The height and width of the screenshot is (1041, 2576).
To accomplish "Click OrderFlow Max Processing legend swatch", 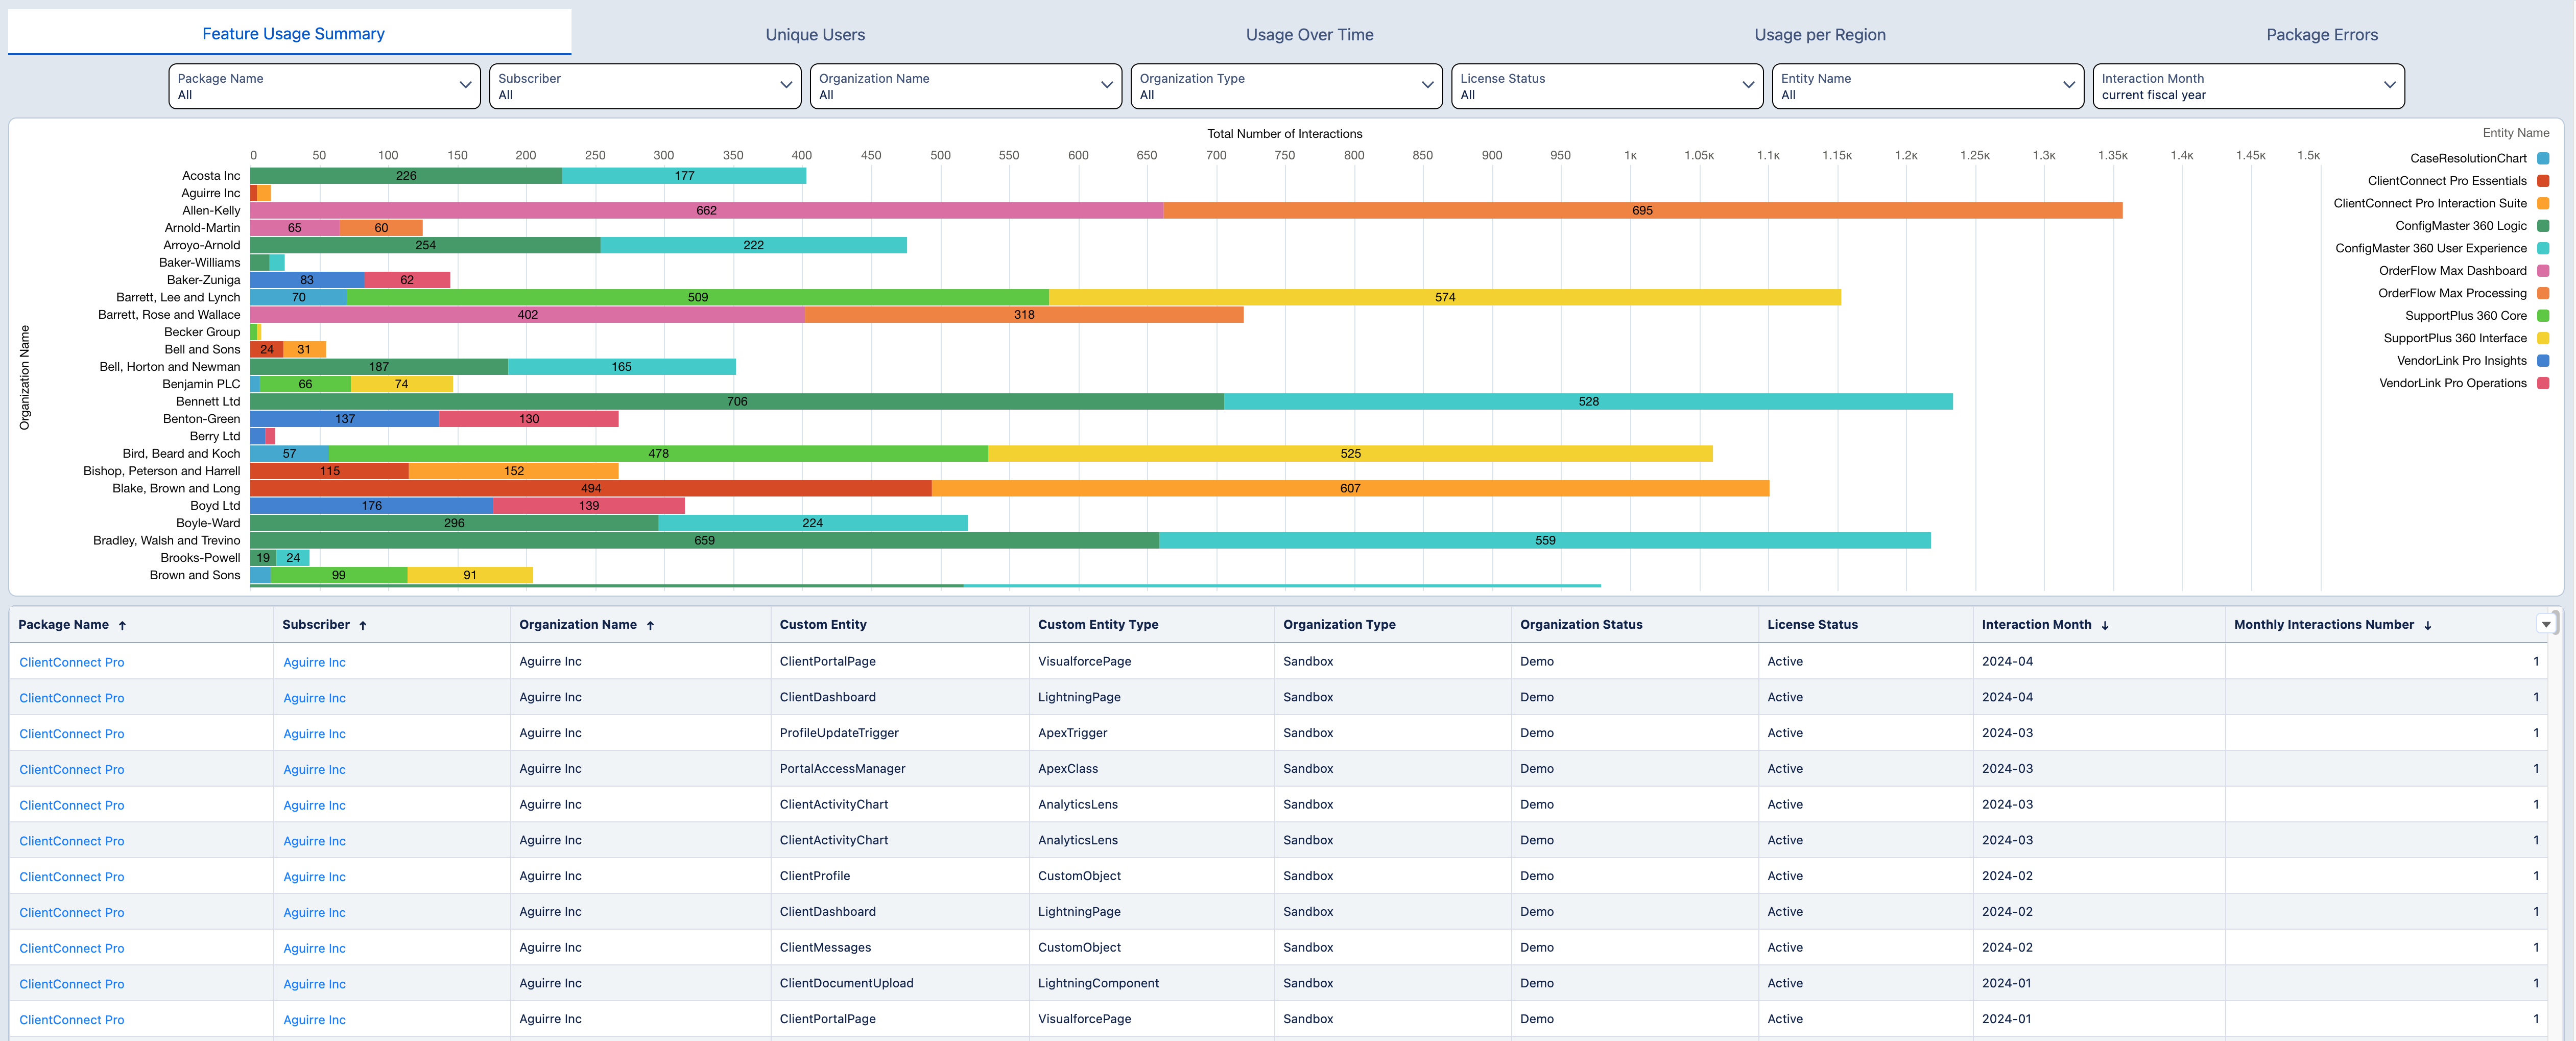I will tap(2543, 293).
